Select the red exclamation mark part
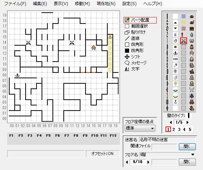The height and width of the screenshot is (170, 203). 182,35
